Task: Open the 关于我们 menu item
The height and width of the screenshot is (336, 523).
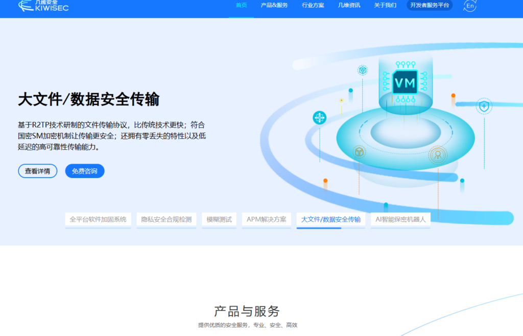Action: point(384,6)
